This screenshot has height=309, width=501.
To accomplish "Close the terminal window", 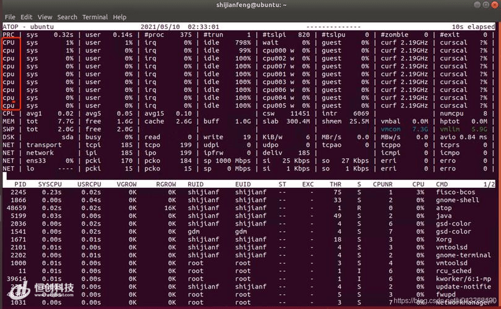I will (x=494, y=5).
